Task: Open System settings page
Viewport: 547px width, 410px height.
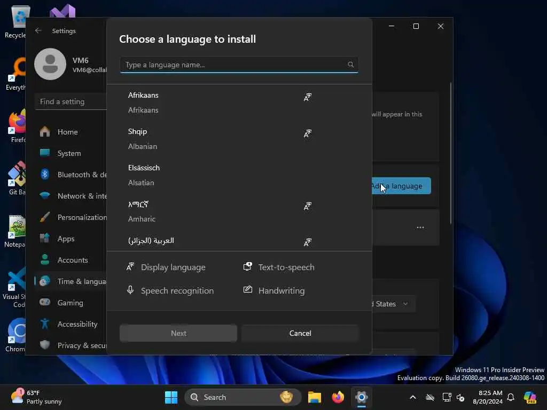Action: (71, 153)
